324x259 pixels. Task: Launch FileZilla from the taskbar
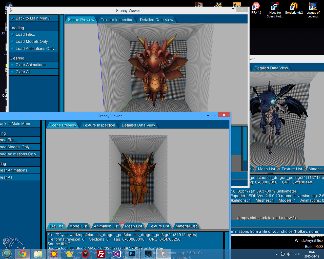pyautogui.click(x=101, y=254)
